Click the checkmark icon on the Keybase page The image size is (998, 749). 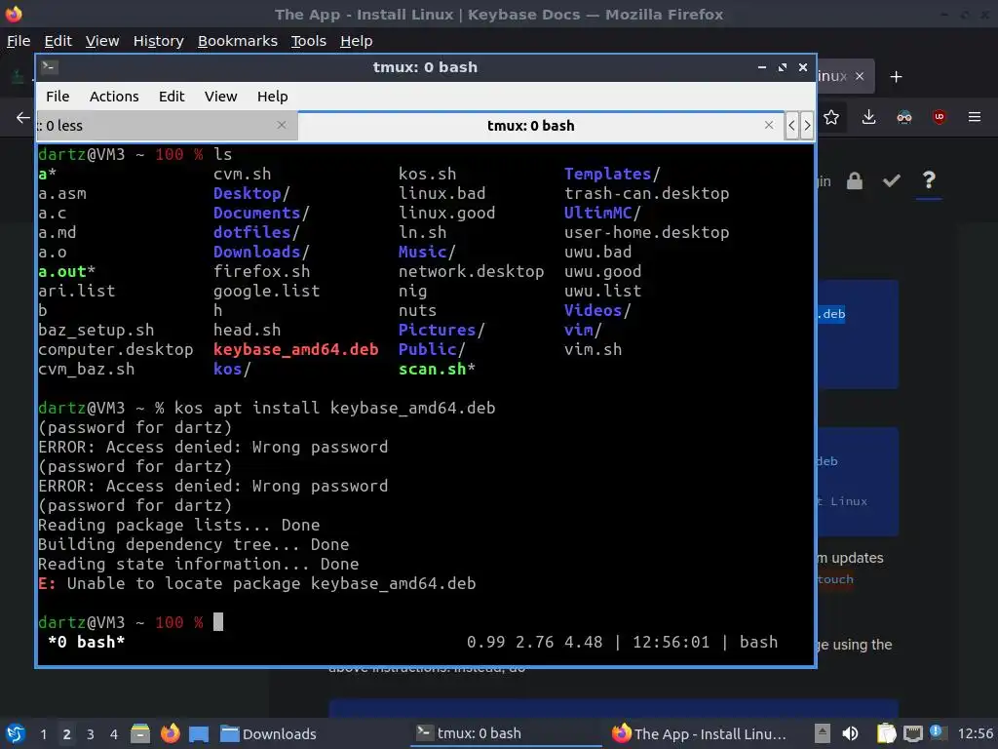pyautogui.click(x=891, y=180)
